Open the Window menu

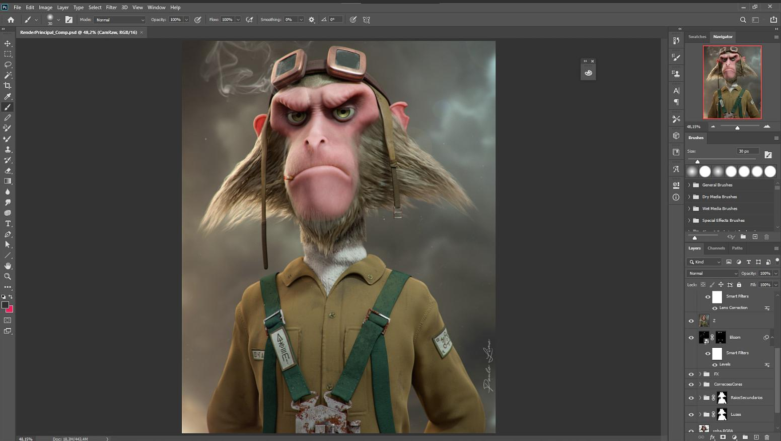tap(157, 8)
